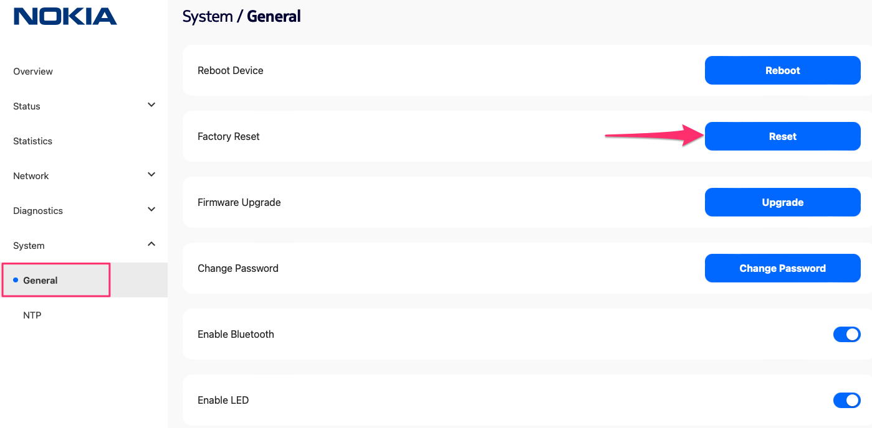Open the General settings item

(x=40, y=280)
